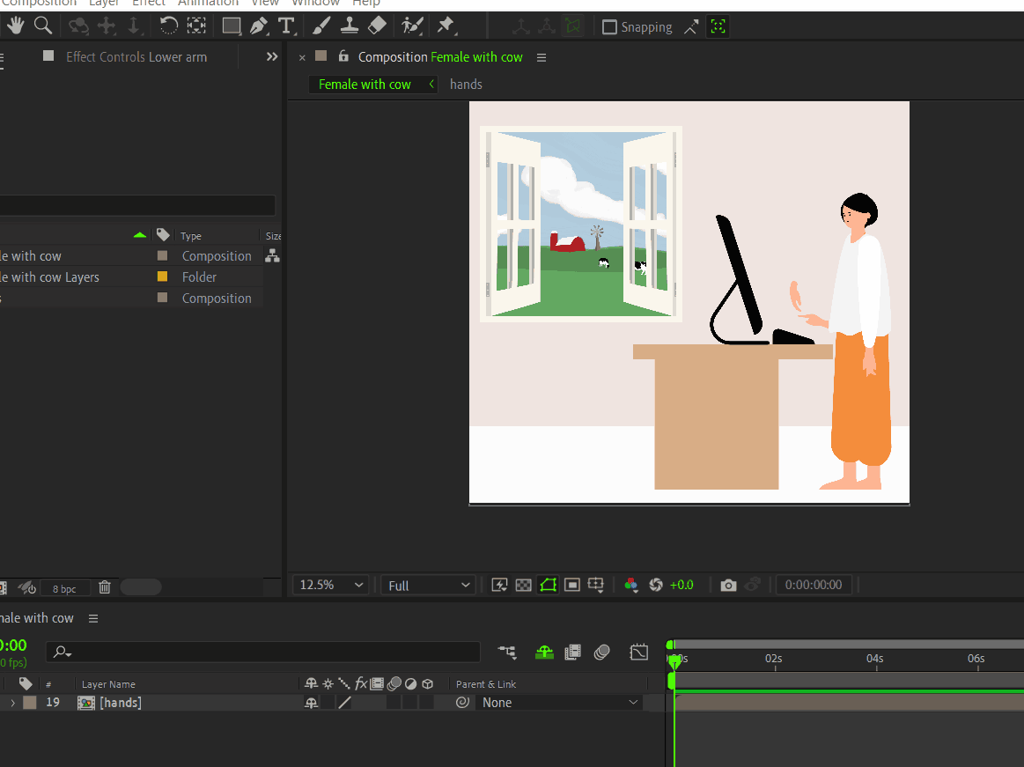Open the composition mini-flowchart icon

[507, 652]
